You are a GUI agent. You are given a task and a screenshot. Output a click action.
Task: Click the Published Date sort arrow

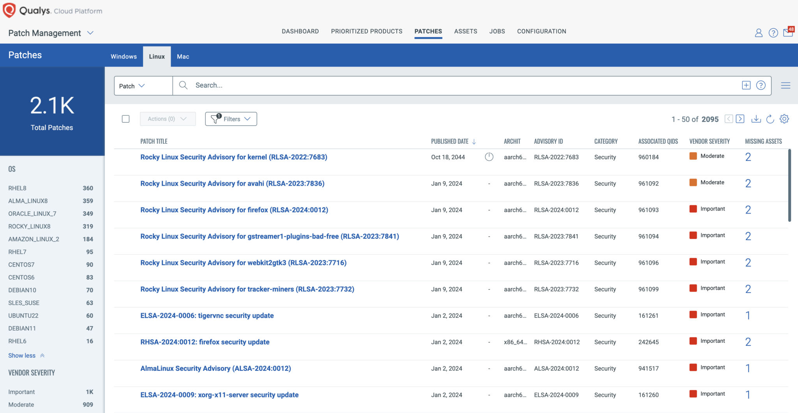[x=475, y=141]
